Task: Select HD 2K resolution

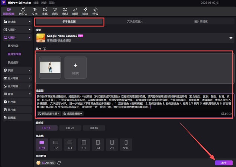Action: (70, 128)
